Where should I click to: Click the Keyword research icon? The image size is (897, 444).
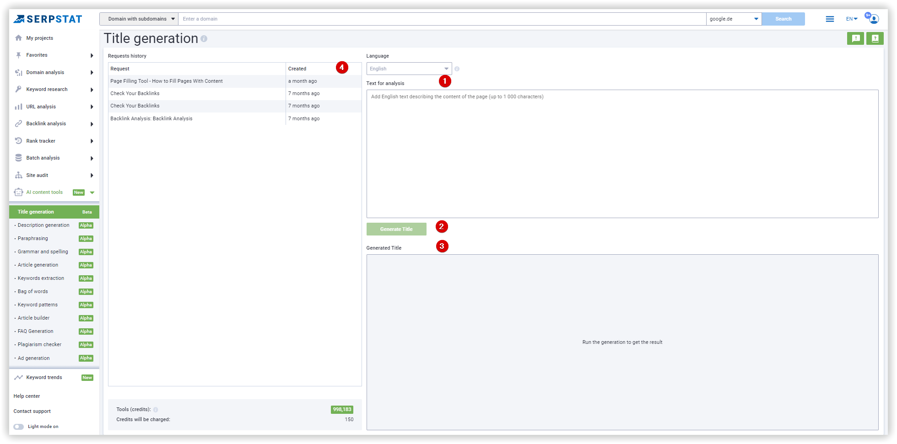tap(18, 89)
